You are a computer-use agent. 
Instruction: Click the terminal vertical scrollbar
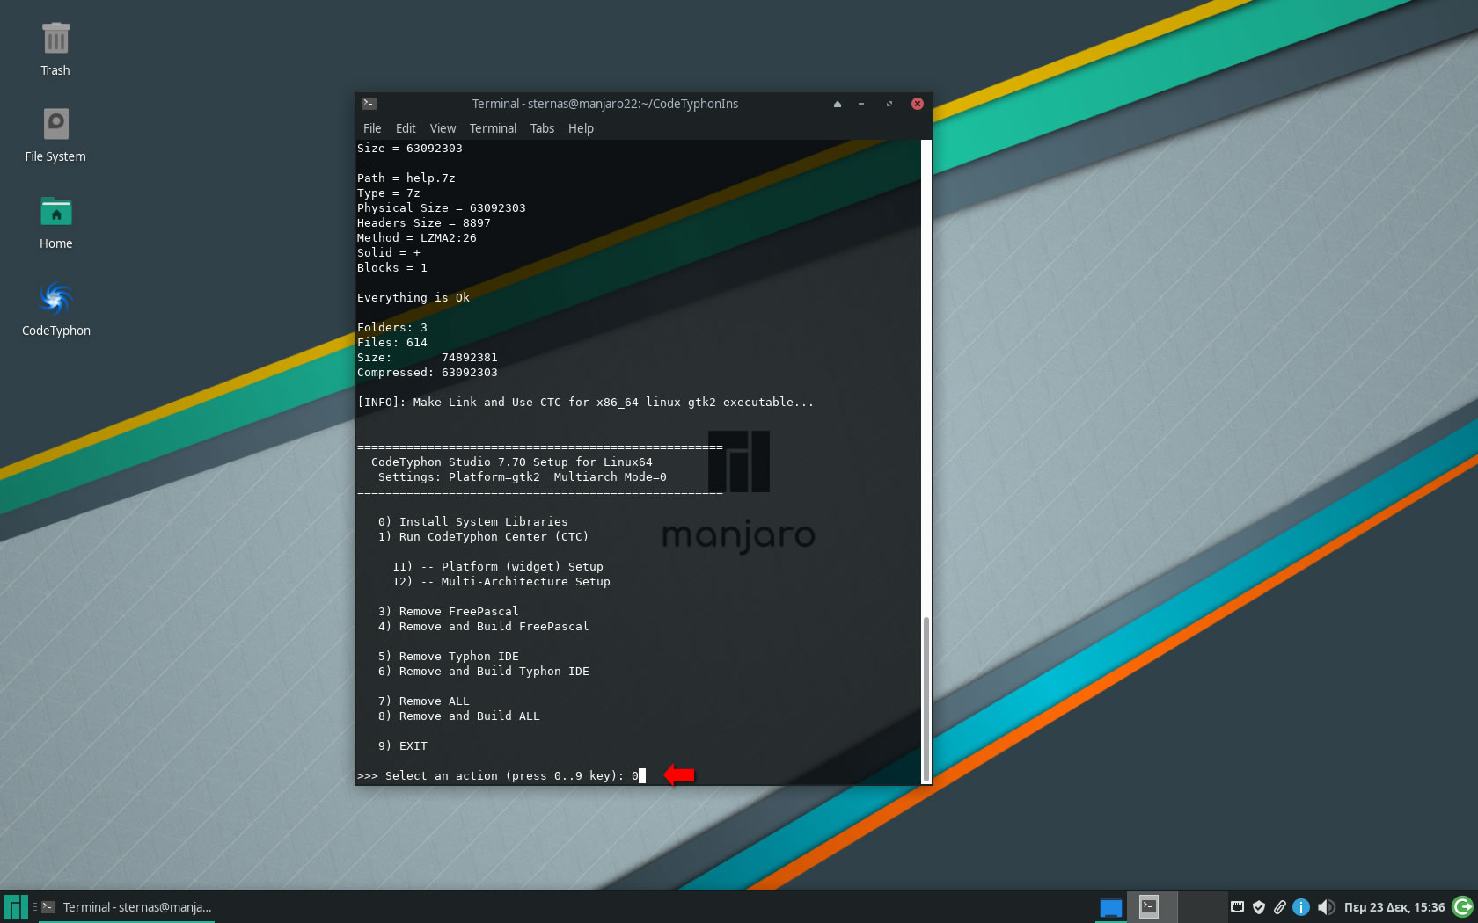pyautogui.click(x=926, y=698)
